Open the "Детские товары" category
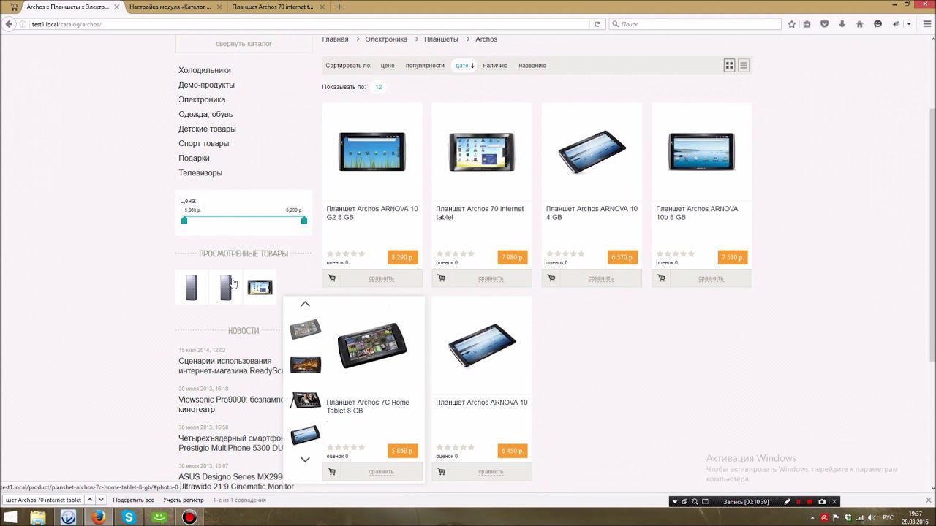 (207, 129)
